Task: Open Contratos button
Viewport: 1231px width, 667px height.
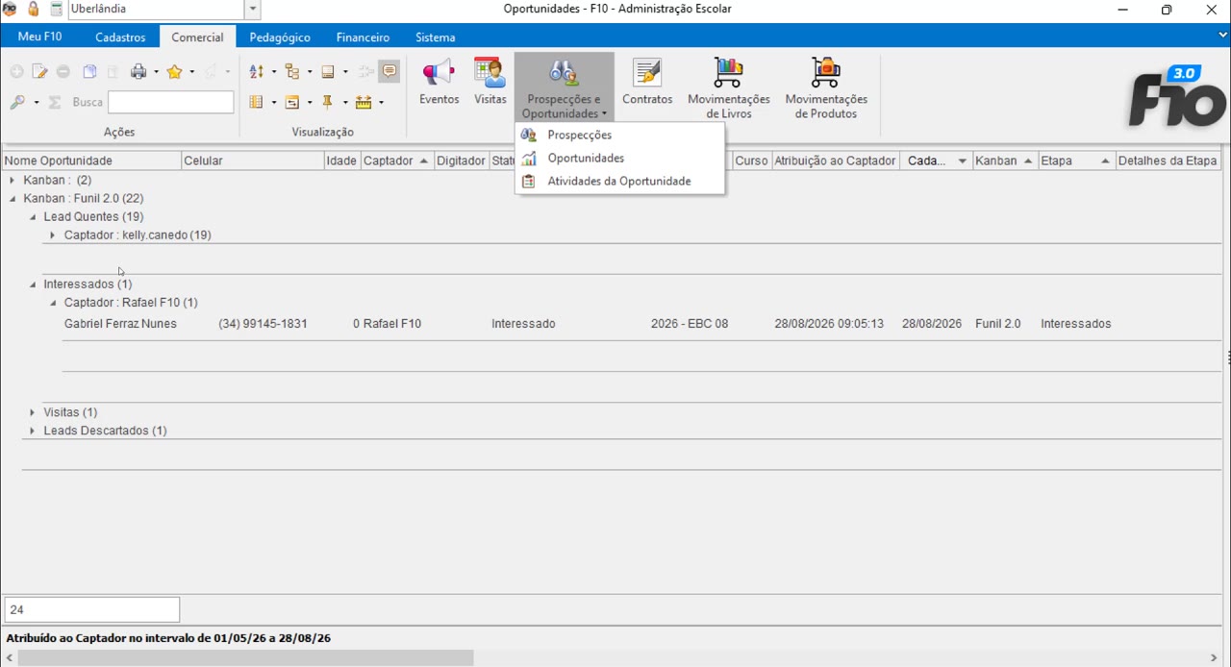Action: pos(647,82)
